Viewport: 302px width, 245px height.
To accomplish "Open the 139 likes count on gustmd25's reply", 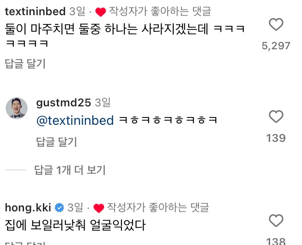I will (x=276, y=138).
